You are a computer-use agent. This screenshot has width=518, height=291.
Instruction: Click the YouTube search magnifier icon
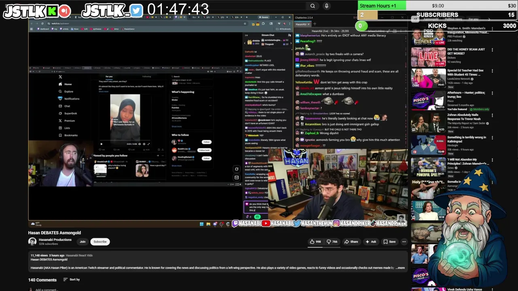312,6
